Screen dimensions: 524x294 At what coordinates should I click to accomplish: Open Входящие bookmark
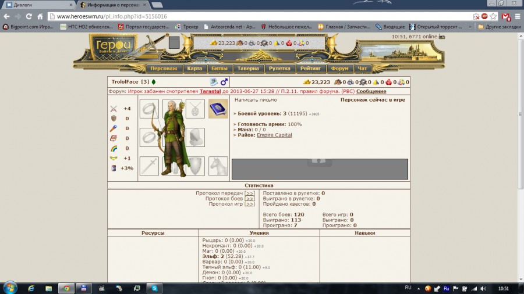tap(390, 27)
